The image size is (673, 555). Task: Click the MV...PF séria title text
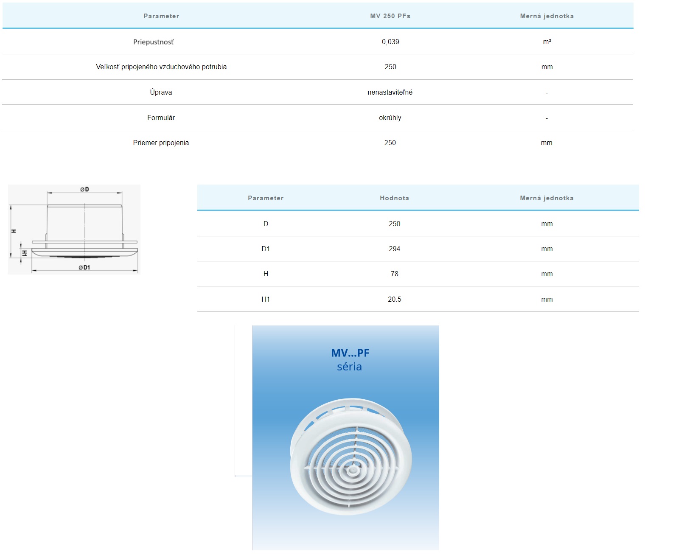coord(350,360)
